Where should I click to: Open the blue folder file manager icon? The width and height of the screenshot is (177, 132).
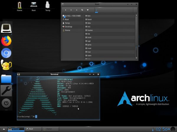coord(6,79)
